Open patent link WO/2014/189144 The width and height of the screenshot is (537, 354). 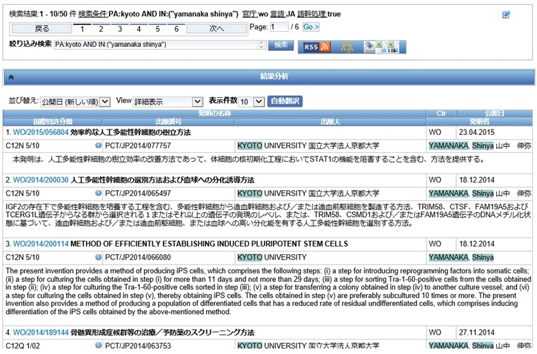pos(41,333)
